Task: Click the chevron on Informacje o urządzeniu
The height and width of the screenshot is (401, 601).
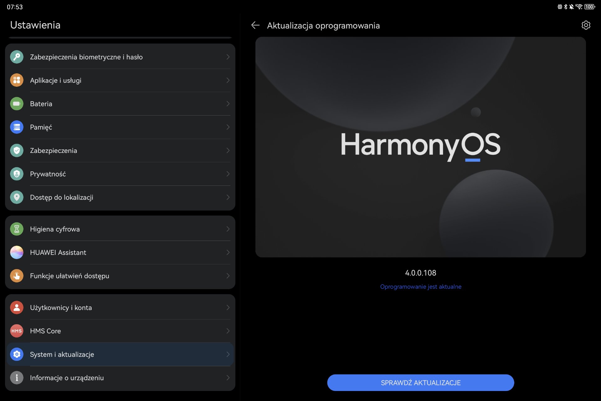Action: tap(228, 378)
